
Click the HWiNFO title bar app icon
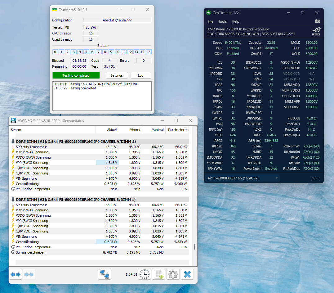pos(13,120)
